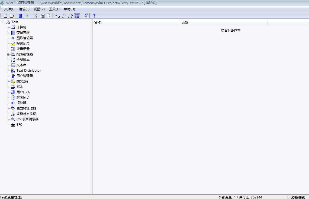
Task: Click the 图形编辑器 compass icon
Action: tap(13, 38)
